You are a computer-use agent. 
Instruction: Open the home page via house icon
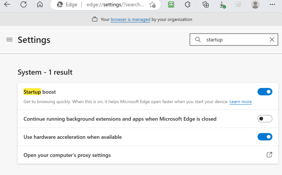(x=40, y=4)
